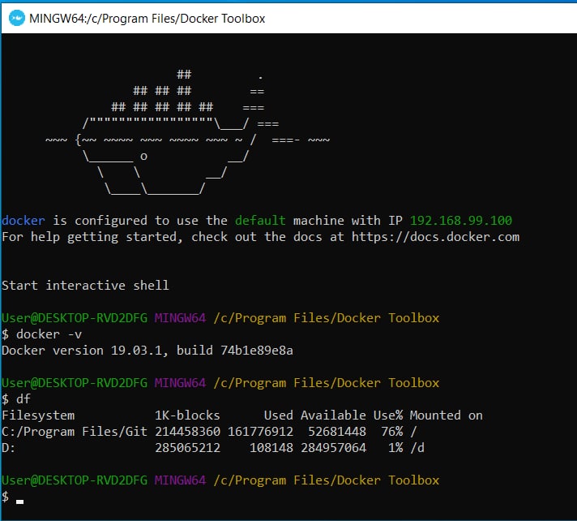
Task: Click the IP address 192.168.99.100
Action: [x=461, y=221]
